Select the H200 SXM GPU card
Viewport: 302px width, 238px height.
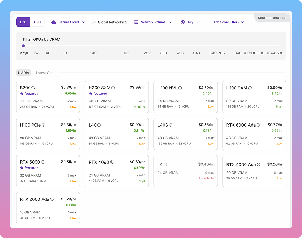click(x=117, y=97)
